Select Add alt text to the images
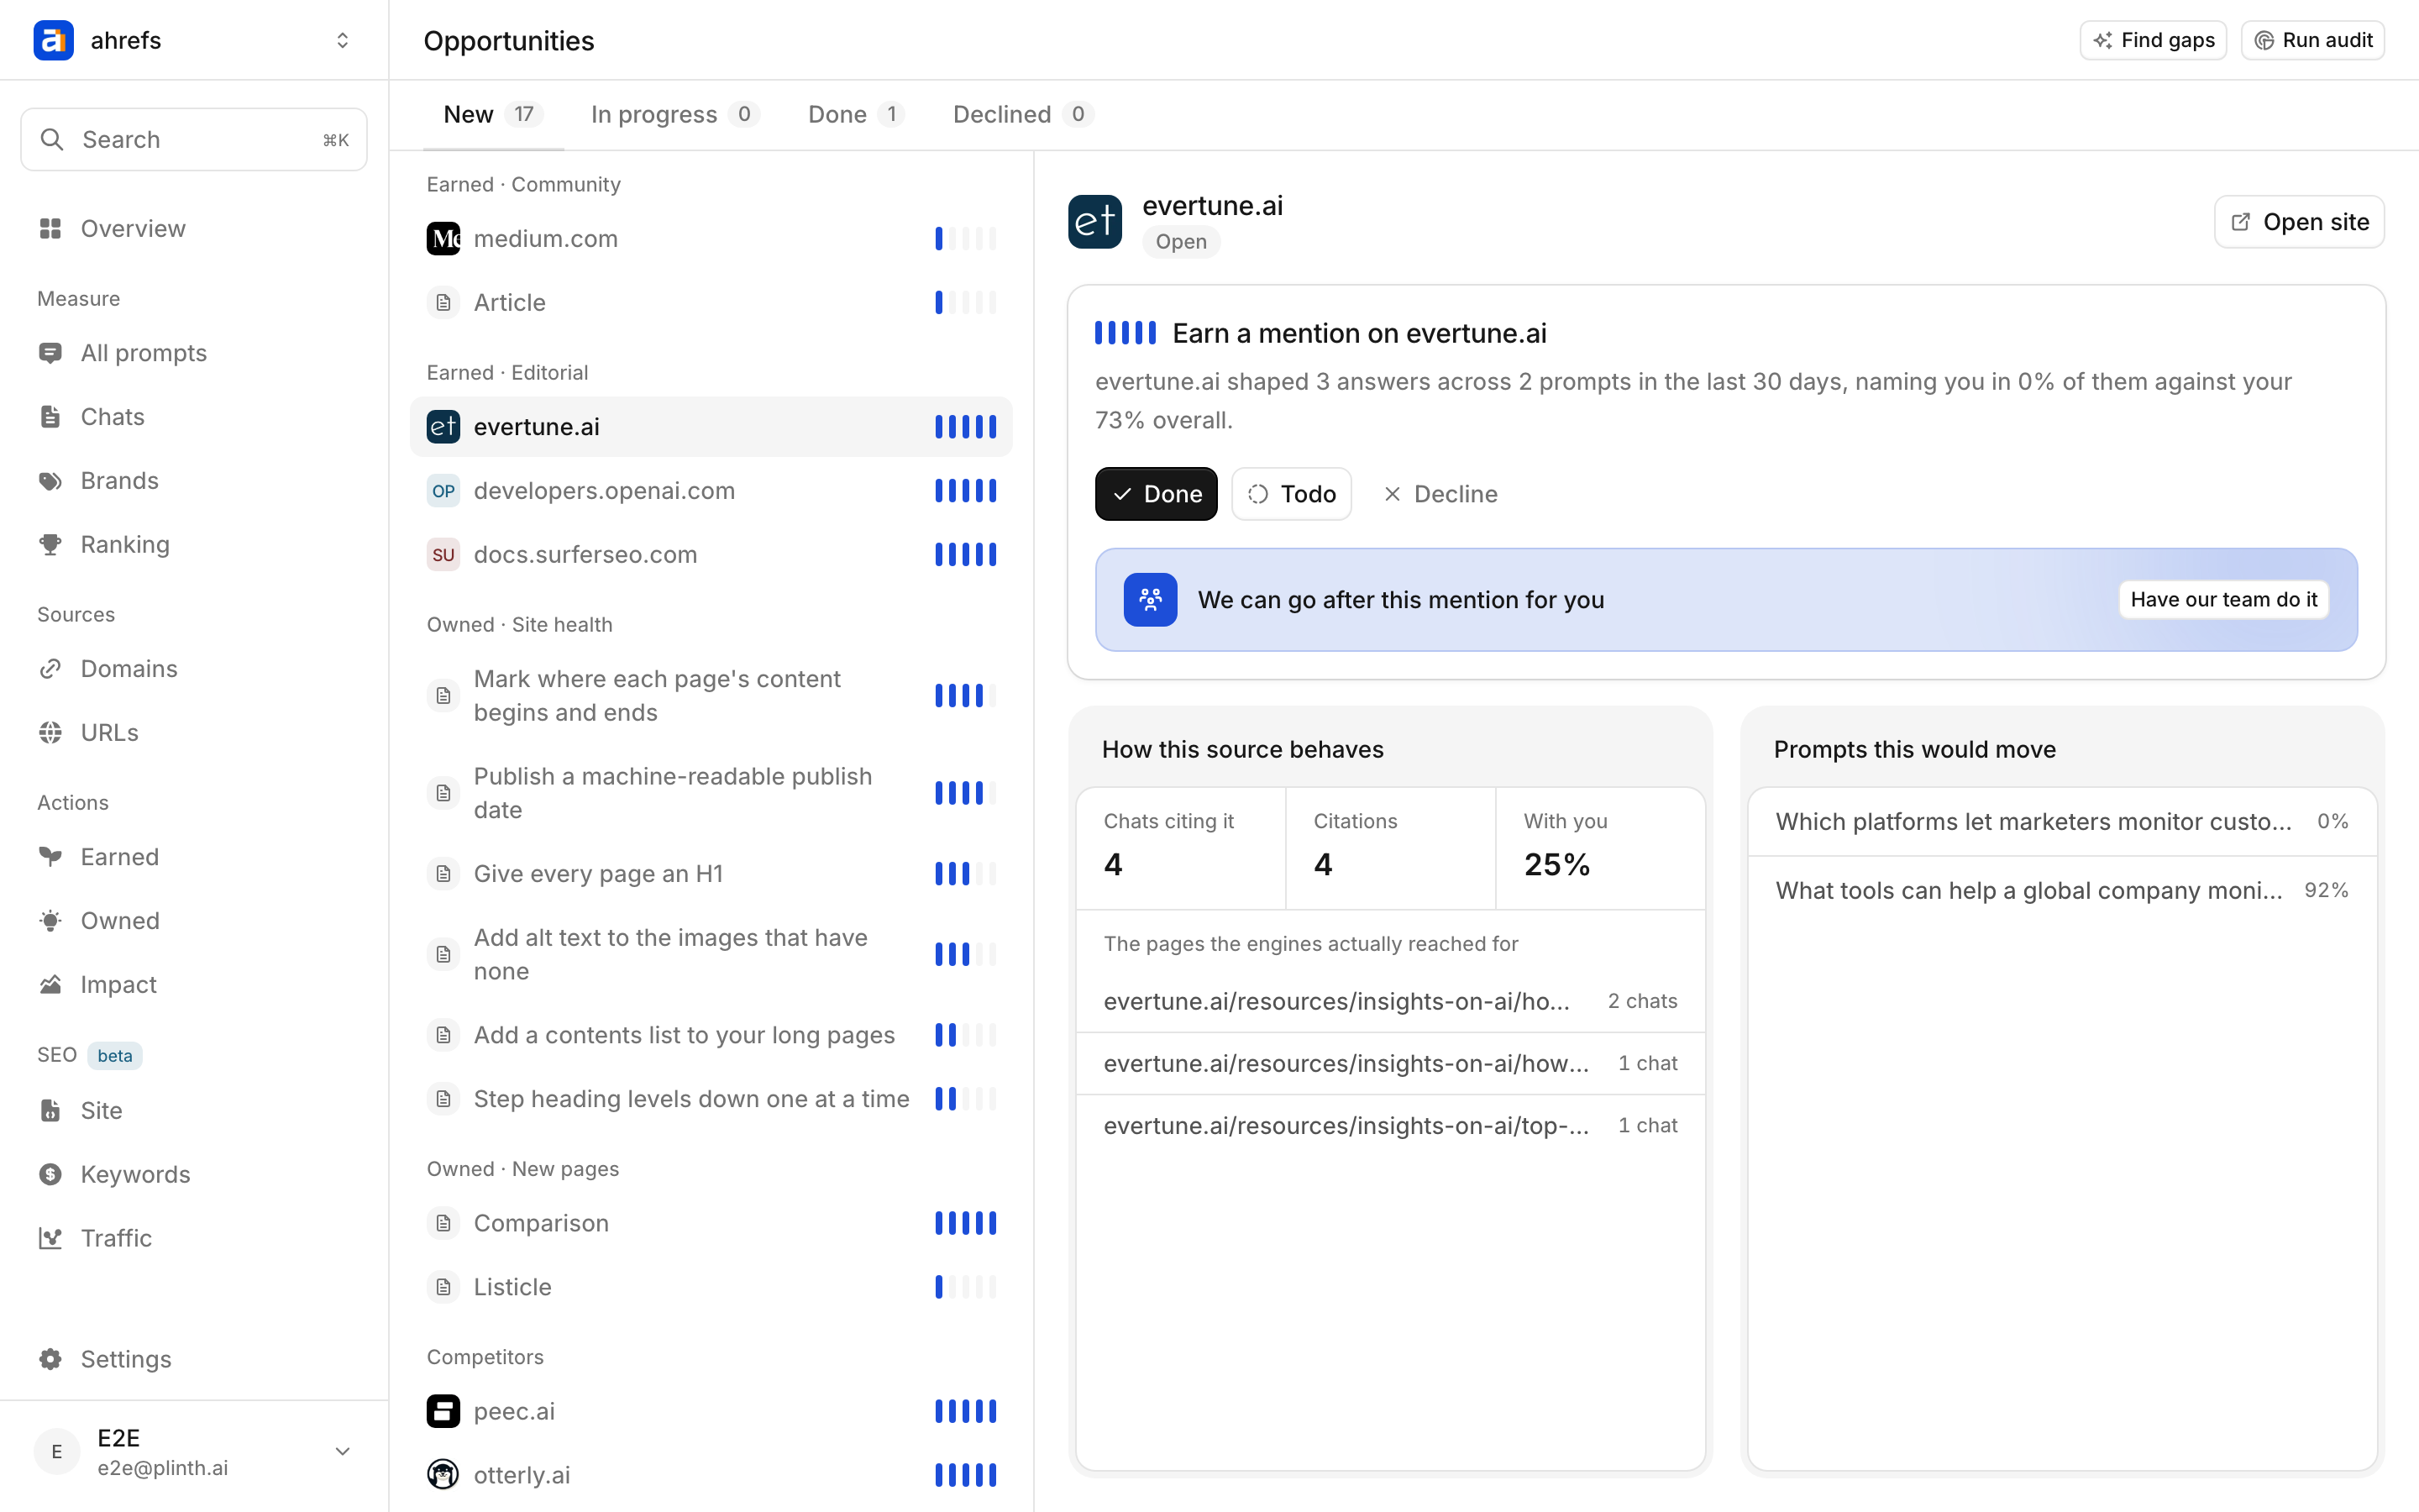Screen dimensions: 2419x1512 tap(711, 954)
